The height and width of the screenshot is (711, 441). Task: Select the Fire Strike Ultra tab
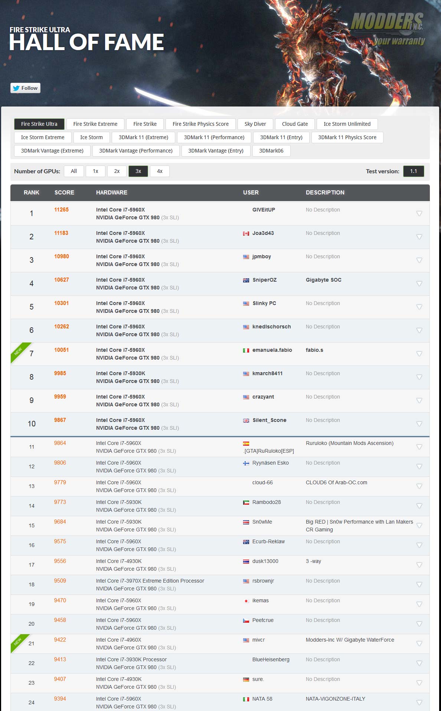click(x=39, y=124)
